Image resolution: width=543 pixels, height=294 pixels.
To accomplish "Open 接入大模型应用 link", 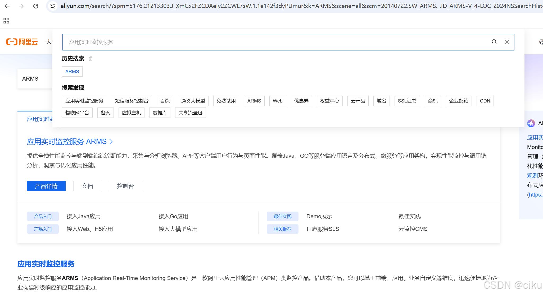I will coord(178,229).
